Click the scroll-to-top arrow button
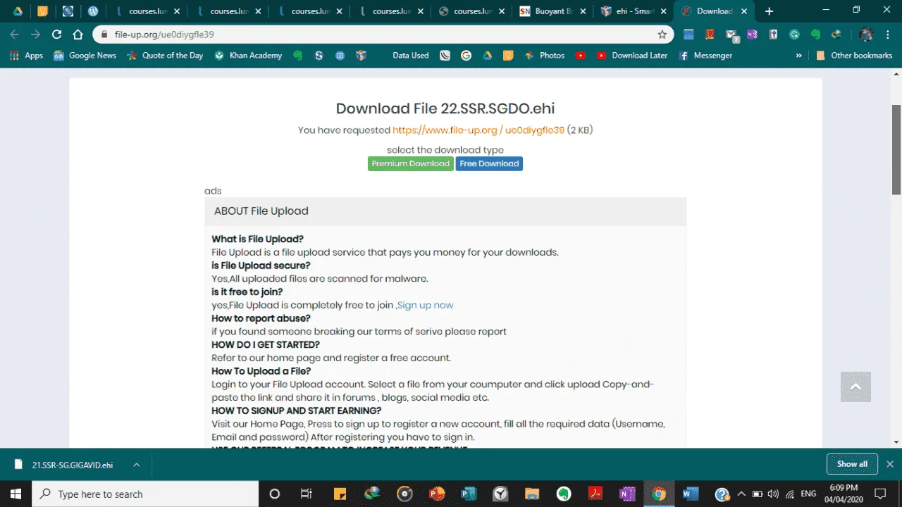The height and width of the screenshot is (507, 902). point(855,387)
